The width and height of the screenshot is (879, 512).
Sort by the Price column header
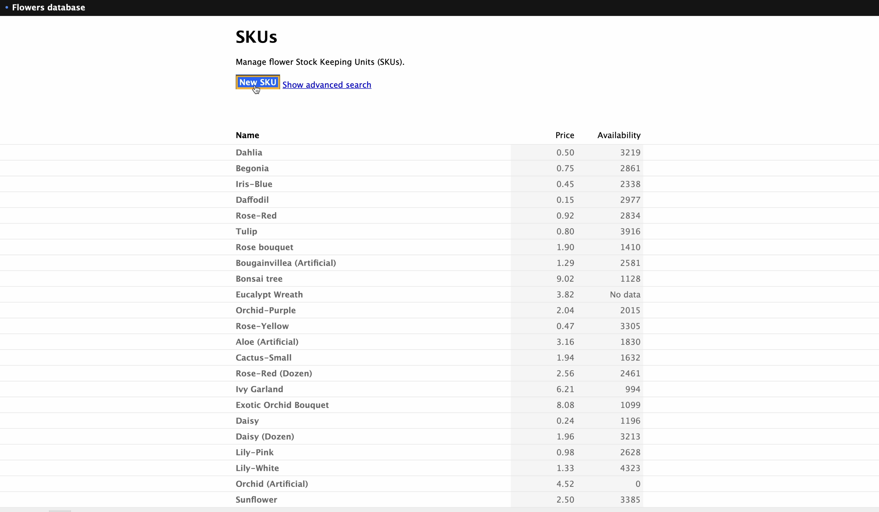point(564,135)
